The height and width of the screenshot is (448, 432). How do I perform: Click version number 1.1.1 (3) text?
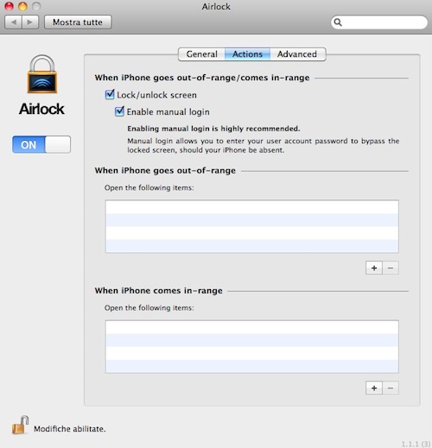pyautogui.click(x=416, y=444)
